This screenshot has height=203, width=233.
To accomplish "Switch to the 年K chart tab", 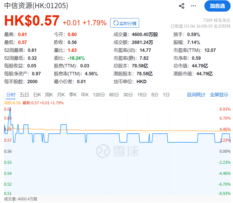I will pyautogui.click(x=85, y=95).
